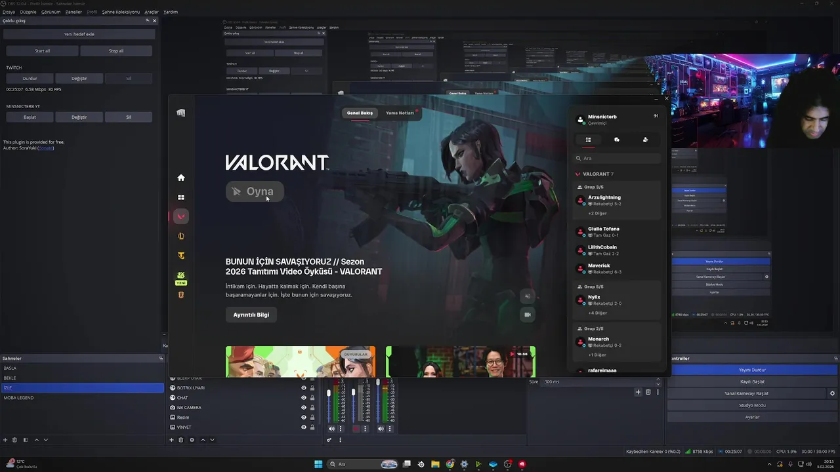
Task: Open first audio channel options menu
Action: 341,429
